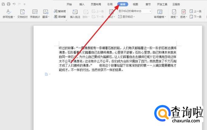Expand the 显示标记的最终状态 dropdown

[x=150, y=11]
